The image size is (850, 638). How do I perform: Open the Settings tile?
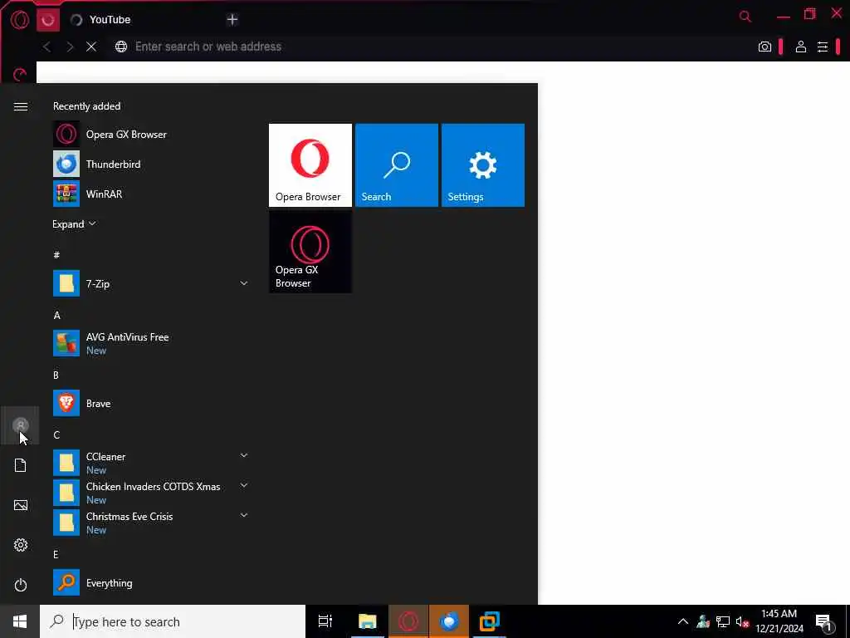click(483, 165)
